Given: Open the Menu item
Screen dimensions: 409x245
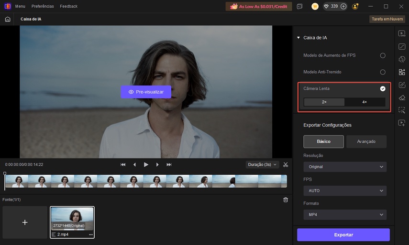Looking at the screenshot, I should (x=20, y=6).
